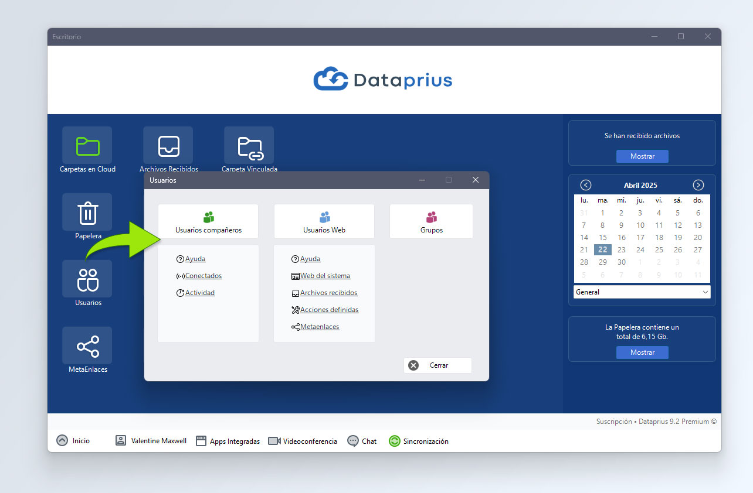The image size is (753, 493).
Task: Open Chat from bottom bar
Action: 362,441
